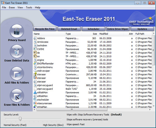156x128 pixels.
Task: Click the etscheduler application icon
Action: [x=35, y=99]
